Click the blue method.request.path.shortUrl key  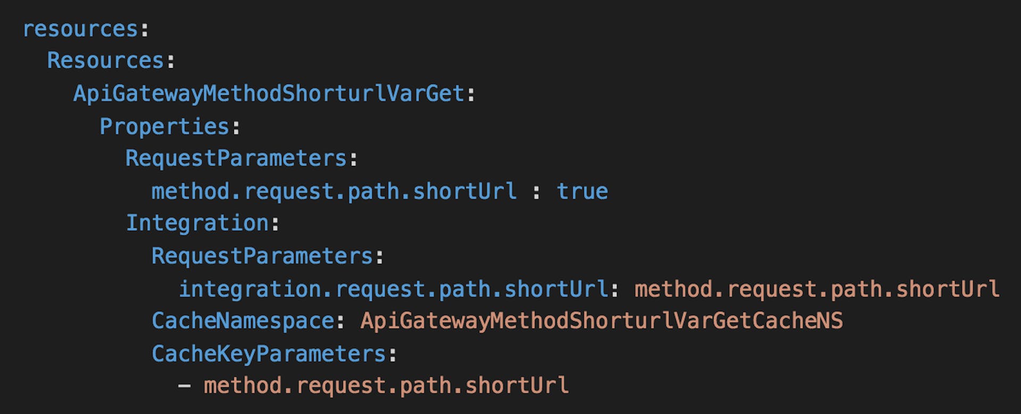click(x=334, y=191)
